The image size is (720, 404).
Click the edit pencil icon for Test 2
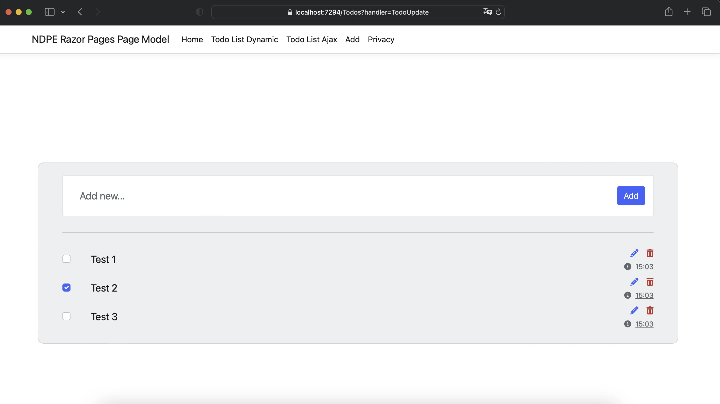click(x=634, y=282)
